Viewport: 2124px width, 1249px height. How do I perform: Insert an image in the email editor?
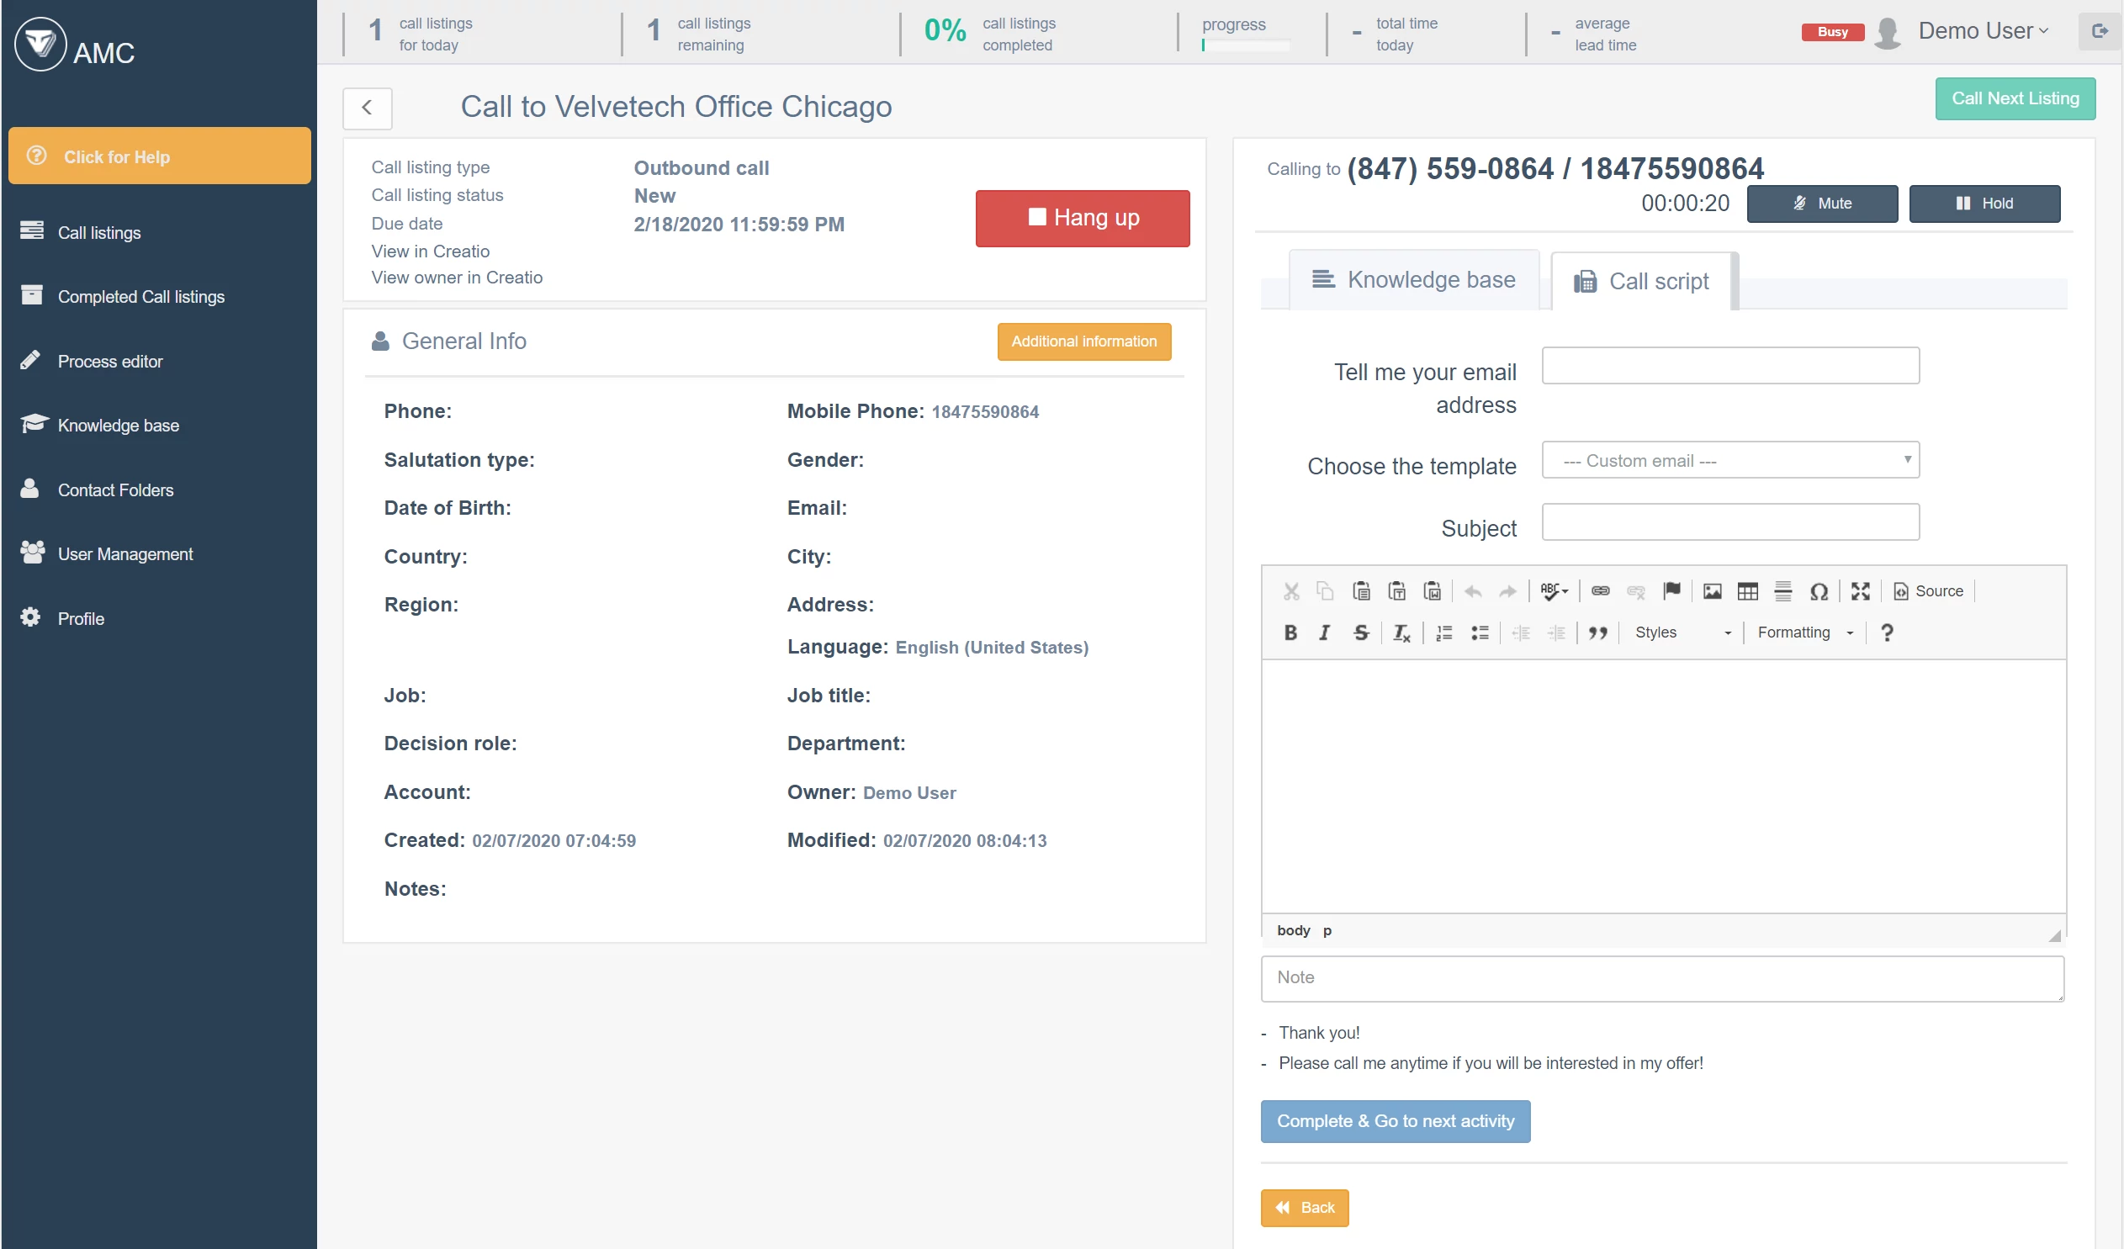click(x=1713, y=590)
